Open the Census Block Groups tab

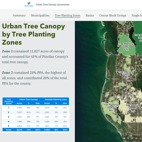point(113,15)
